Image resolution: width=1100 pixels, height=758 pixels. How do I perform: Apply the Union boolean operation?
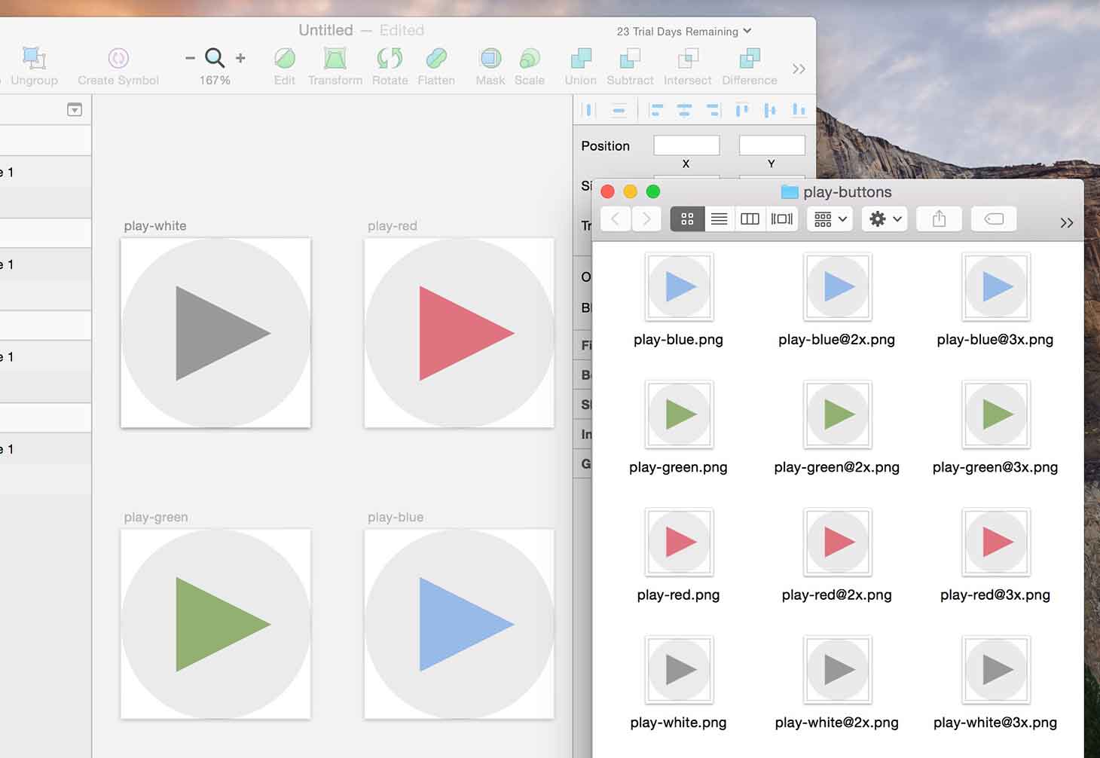tap(581, 66)
